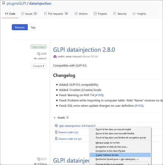Open the cedric-anne author profile link
The width and height of the screenshot is (163, 165).
pyautogui.click(x=65, y=56)
